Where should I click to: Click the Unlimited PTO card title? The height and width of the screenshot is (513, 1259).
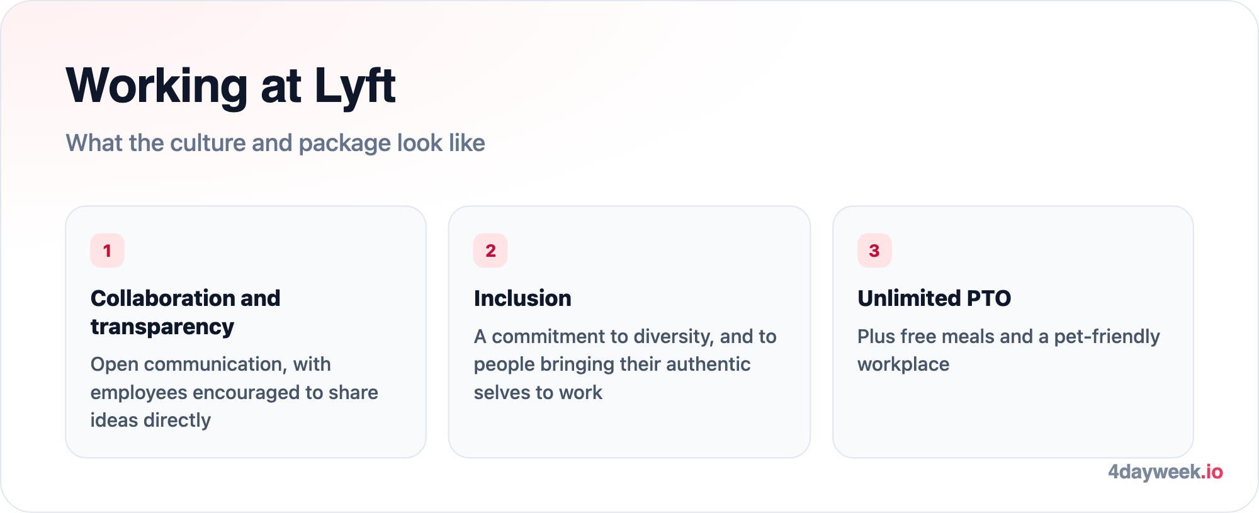point(934,298)
